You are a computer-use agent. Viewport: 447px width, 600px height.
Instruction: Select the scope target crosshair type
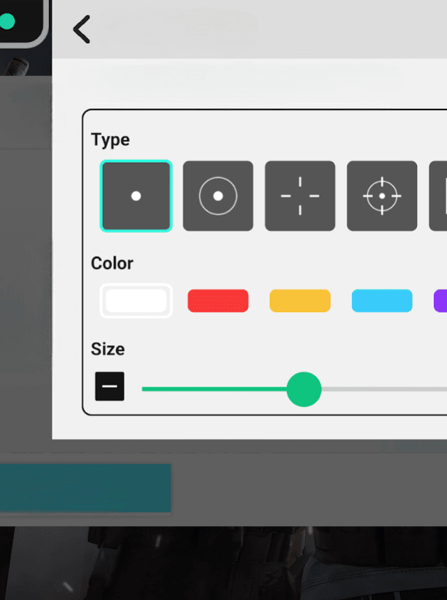pyautogui.click(x=382, y=196)
